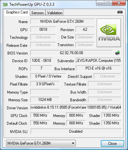Click the Transistors Unknown field

[85, 45]
